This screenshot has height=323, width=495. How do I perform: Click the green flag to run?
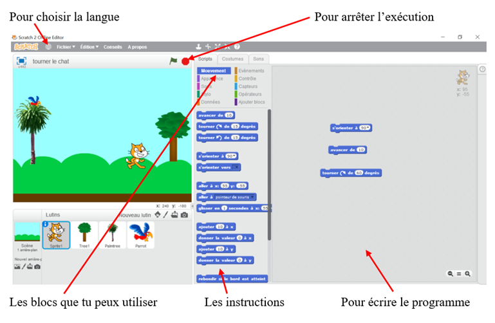point(173,61)
